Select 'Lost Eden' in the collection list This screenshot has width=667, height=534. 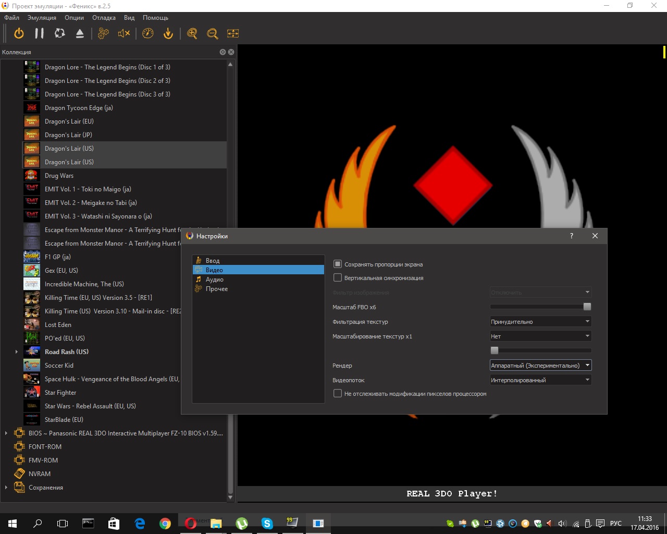(x=58, y=325)
